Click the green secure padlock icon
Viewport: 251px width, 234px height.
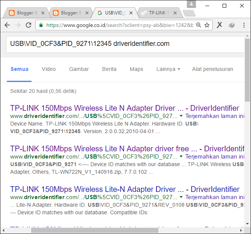click(x=41, y=25)
